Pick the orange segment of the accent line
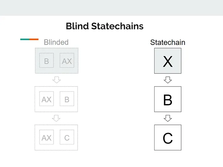The width and height of the screenshot is (223, 167). [34, 39]
